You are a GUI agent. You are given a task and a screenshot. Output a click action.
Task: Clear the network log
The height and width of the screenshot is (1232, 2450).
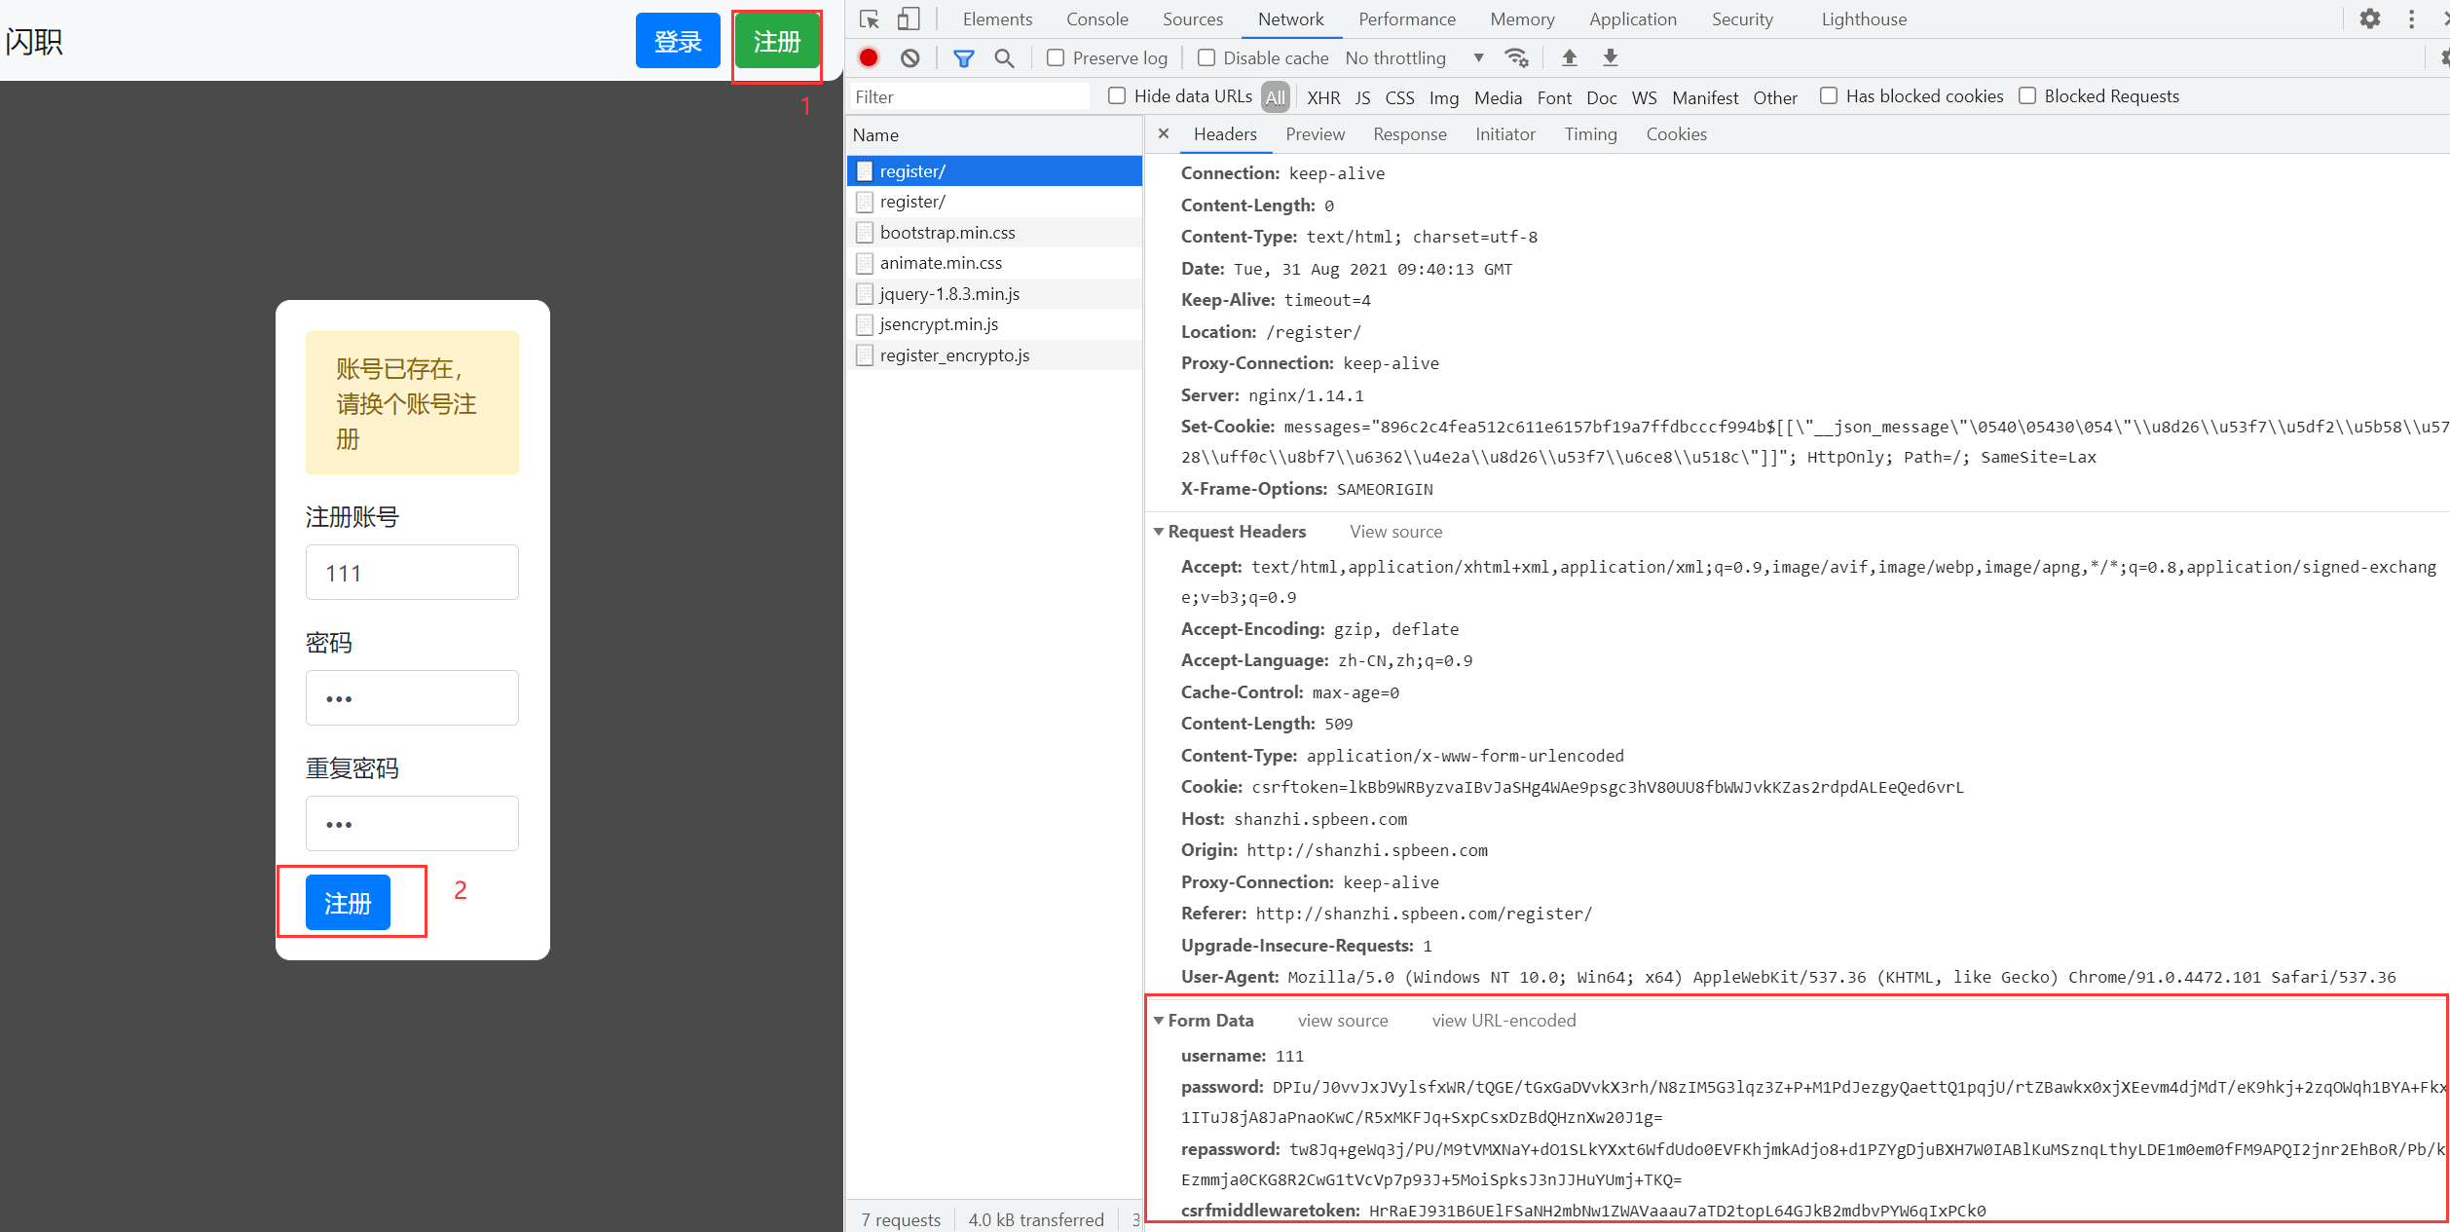point(909,58)
